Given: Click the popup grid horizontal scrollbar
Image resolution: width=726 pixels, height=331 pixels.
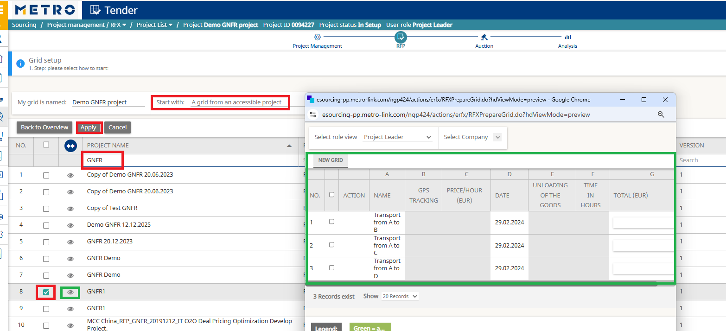Looking at the screenshot, I should [x=482, y=283].
